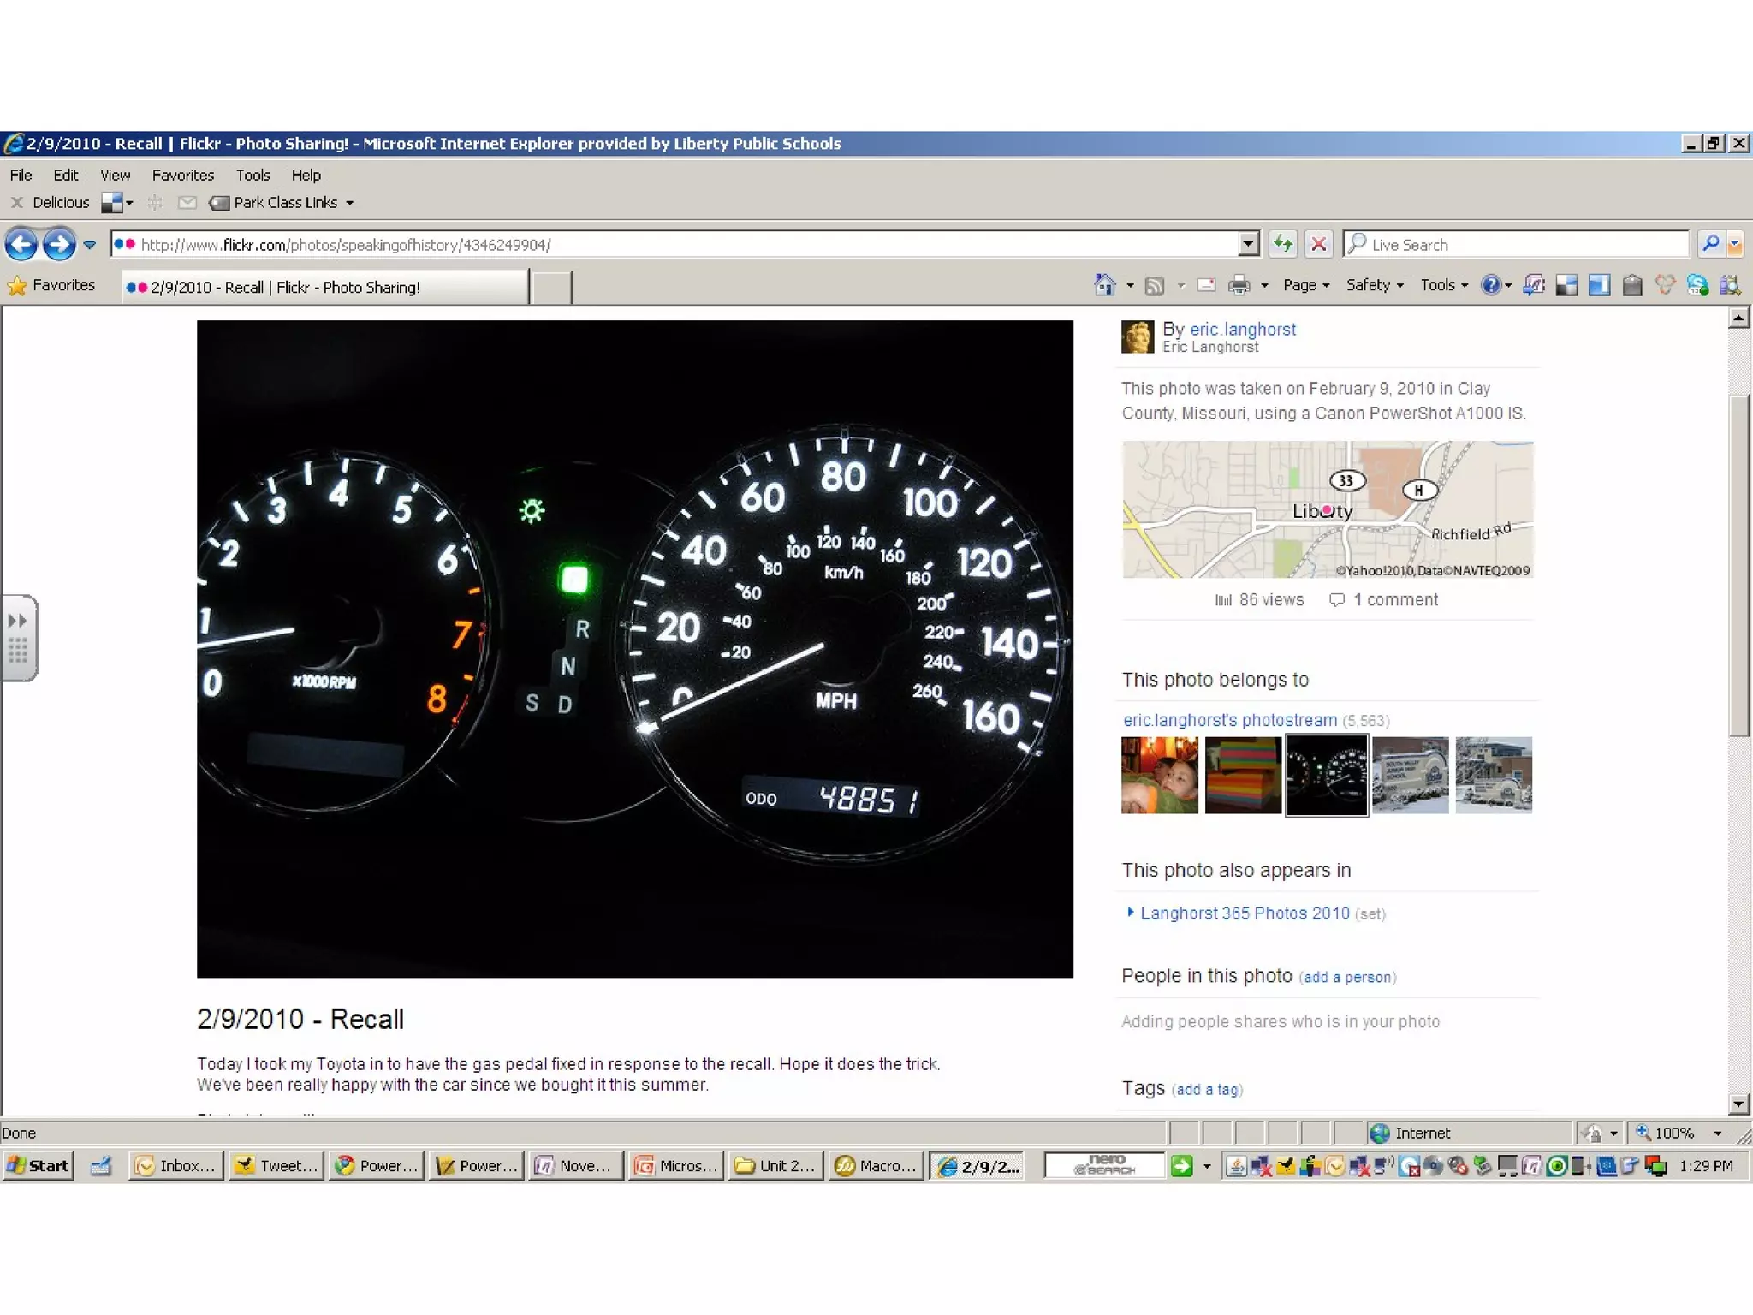Open the Tools menu in menu bar
Image resolution: width=1753 pixels, height=1315 pixels.
253,176
